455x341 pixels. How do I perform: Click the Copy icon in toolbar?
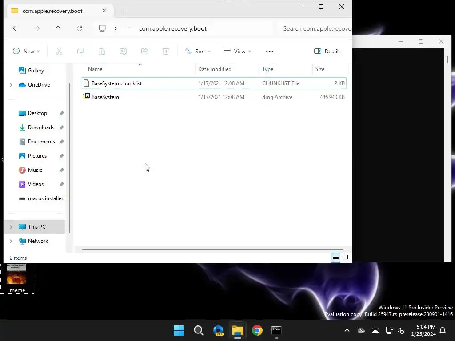(x=80, y=52)
